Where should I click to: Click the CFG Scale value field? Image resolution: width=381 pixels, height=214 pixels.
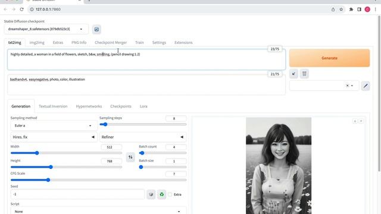(x=176, y=174)
